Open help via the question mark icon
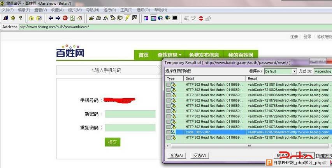 click(x=20, y=18)
